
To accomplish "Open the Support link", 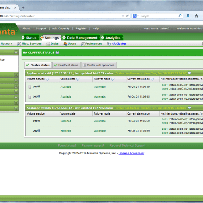I will coord(41,28).
